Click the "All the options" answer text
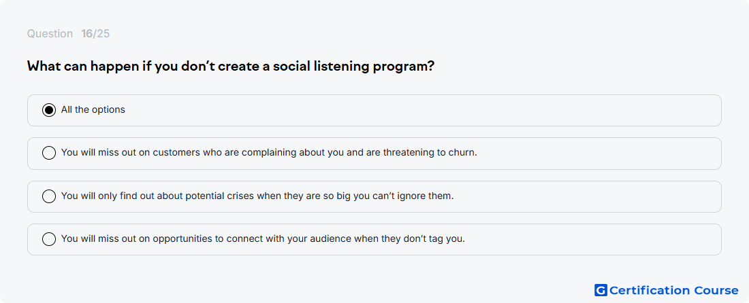Image resolution: width=749 pixels, height=303 pixels. tap(93, 109)
